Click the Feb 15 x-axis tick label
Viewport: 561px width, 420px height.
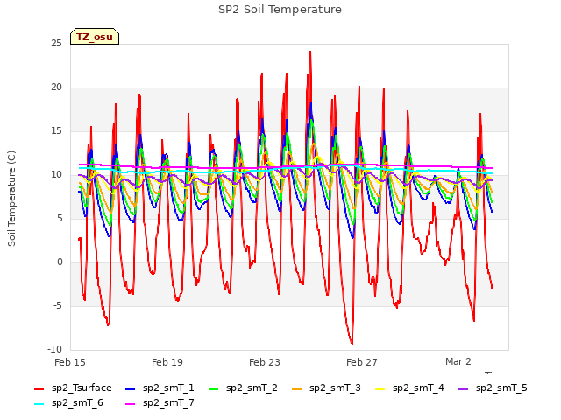tap(70, 362)
